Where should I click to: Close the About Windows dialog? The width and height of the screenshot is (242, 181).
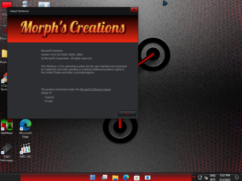[134, 10]
